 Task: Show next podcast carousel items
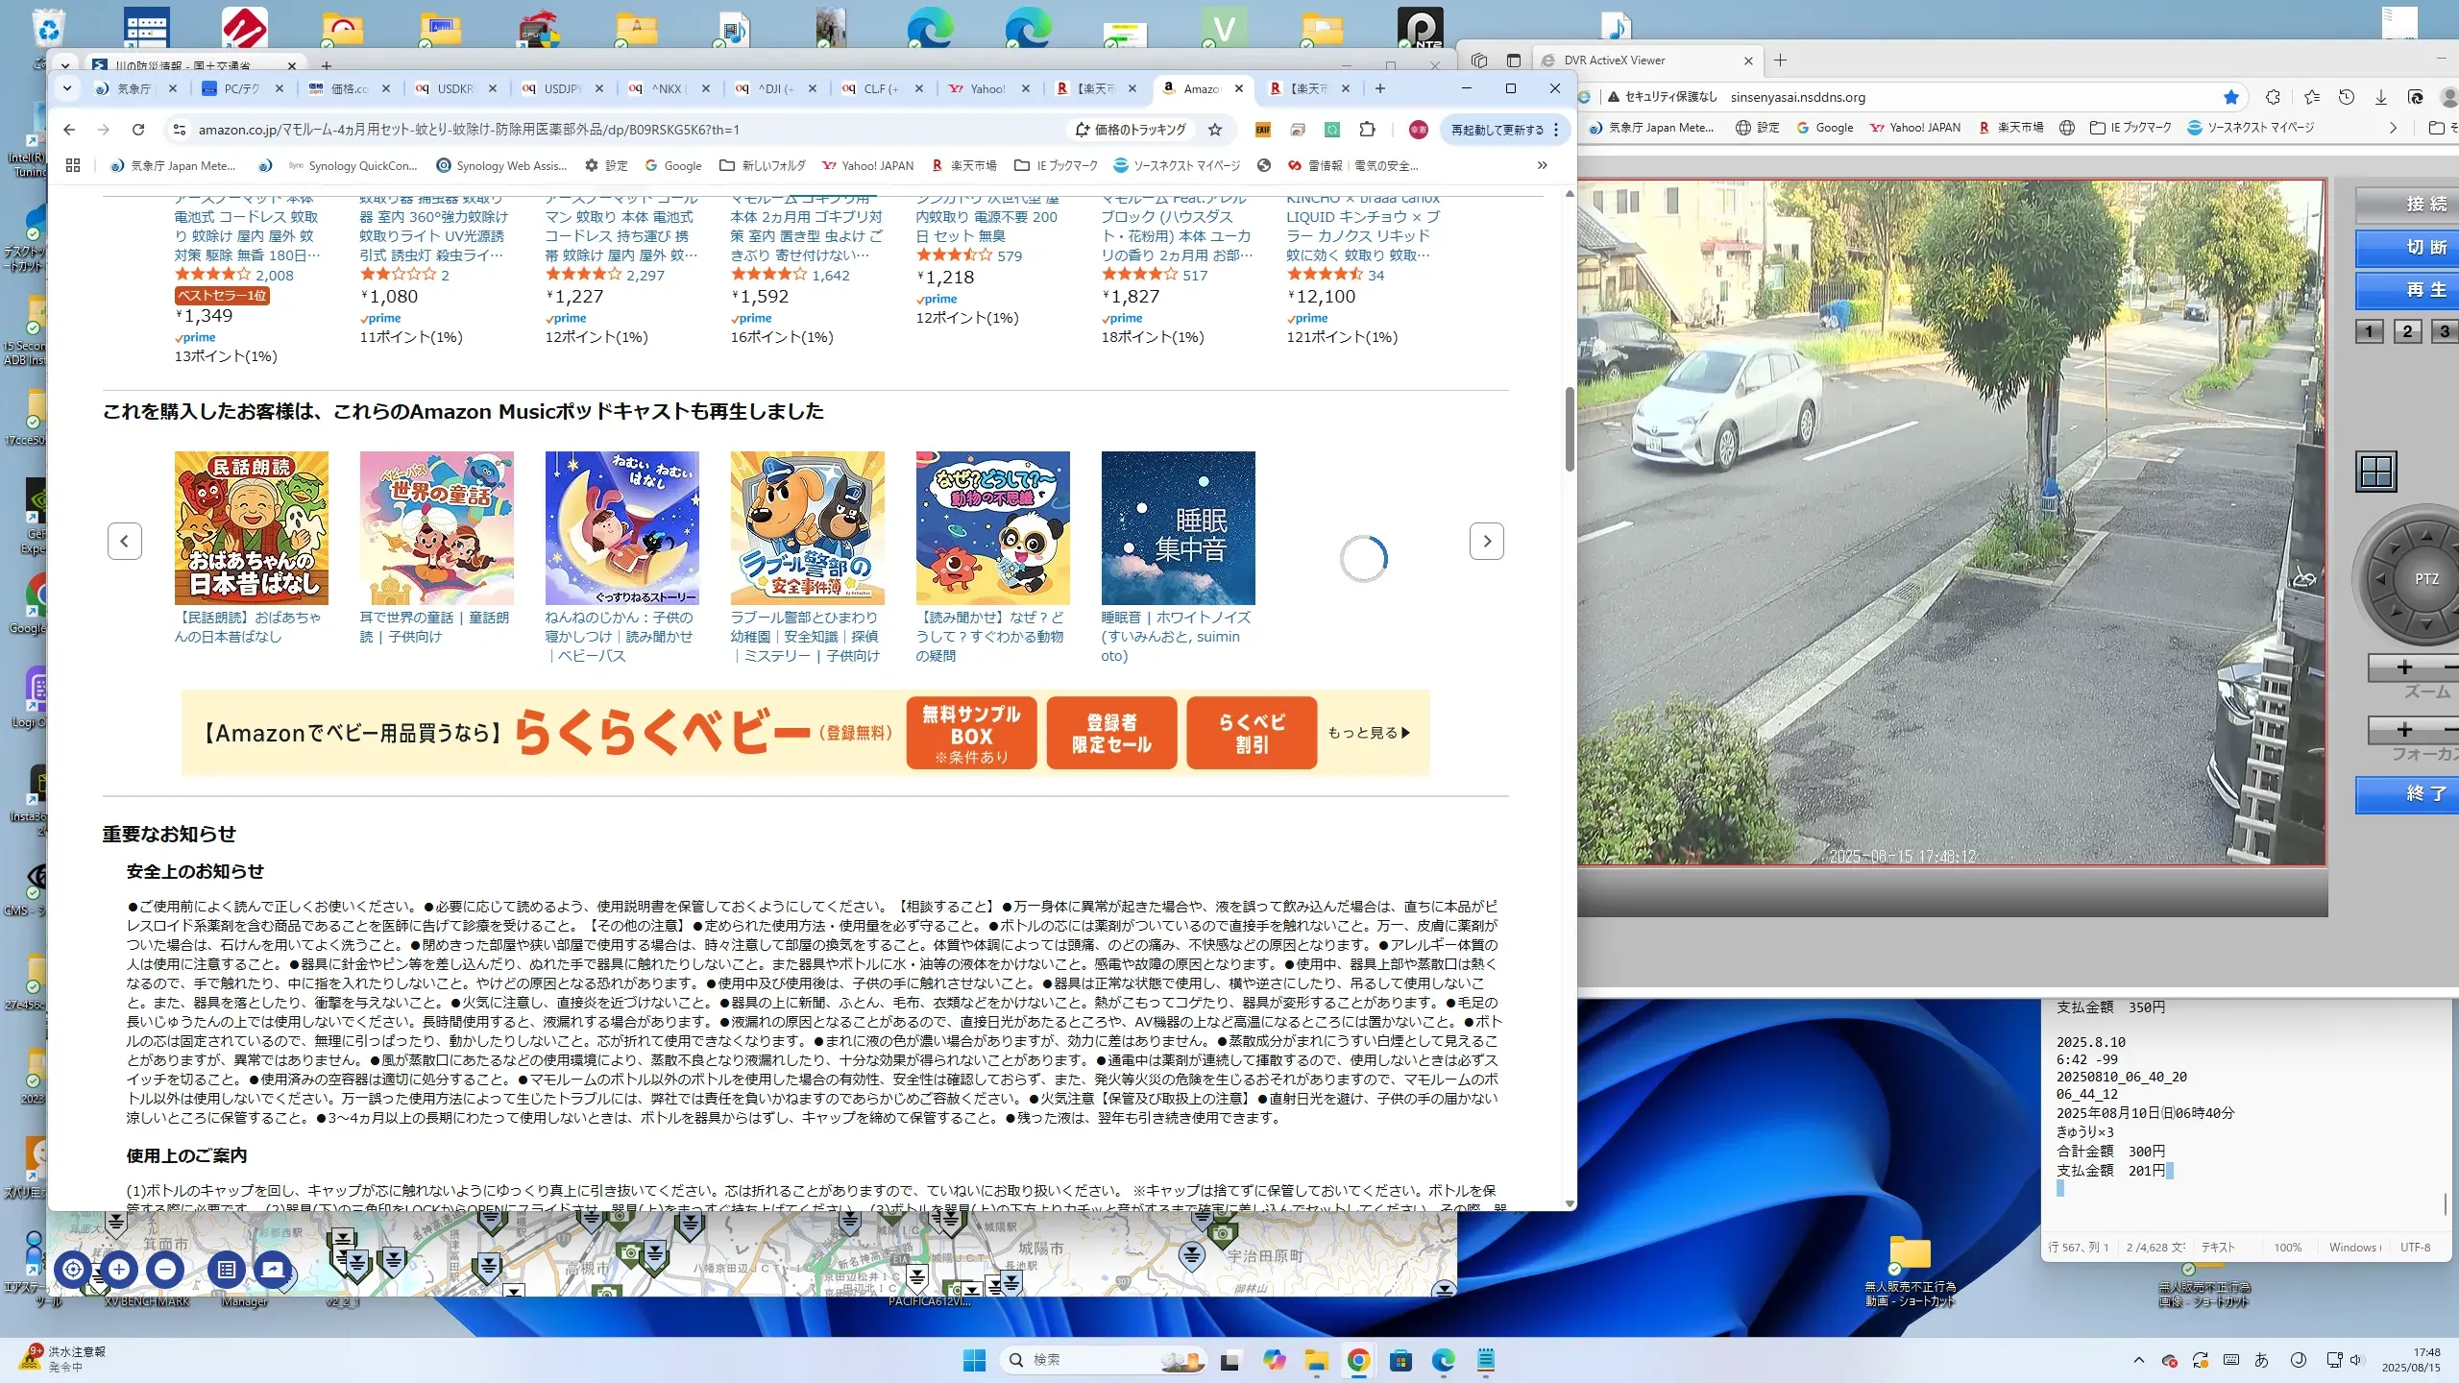click(1486, 542)
